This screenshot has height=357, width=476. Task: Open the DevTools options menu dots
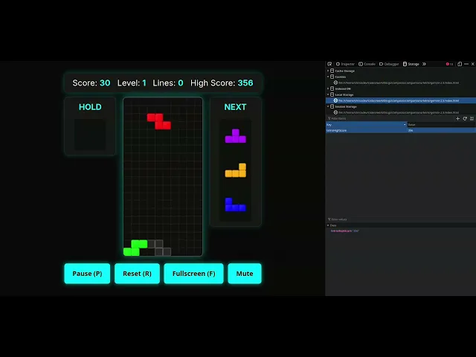(466, 64)
